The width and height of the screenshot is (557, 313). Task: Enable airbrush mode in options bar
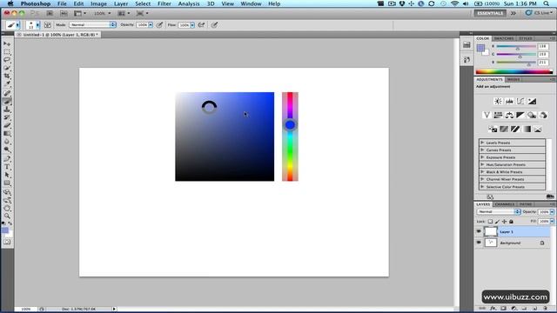(201, 25)
